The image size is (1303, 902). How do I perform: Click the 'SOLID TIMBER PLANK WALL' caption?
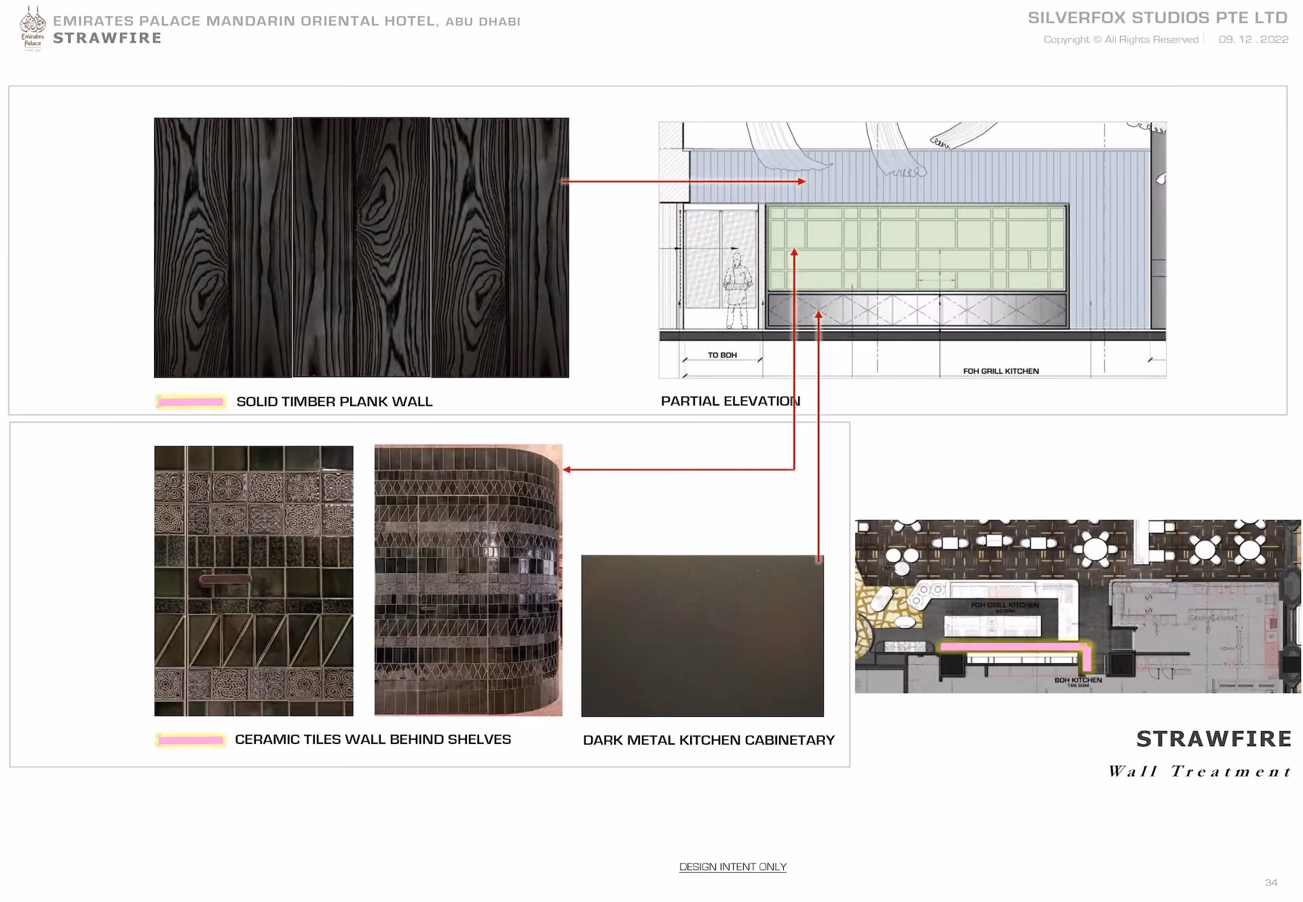click(x=335, y=401)
